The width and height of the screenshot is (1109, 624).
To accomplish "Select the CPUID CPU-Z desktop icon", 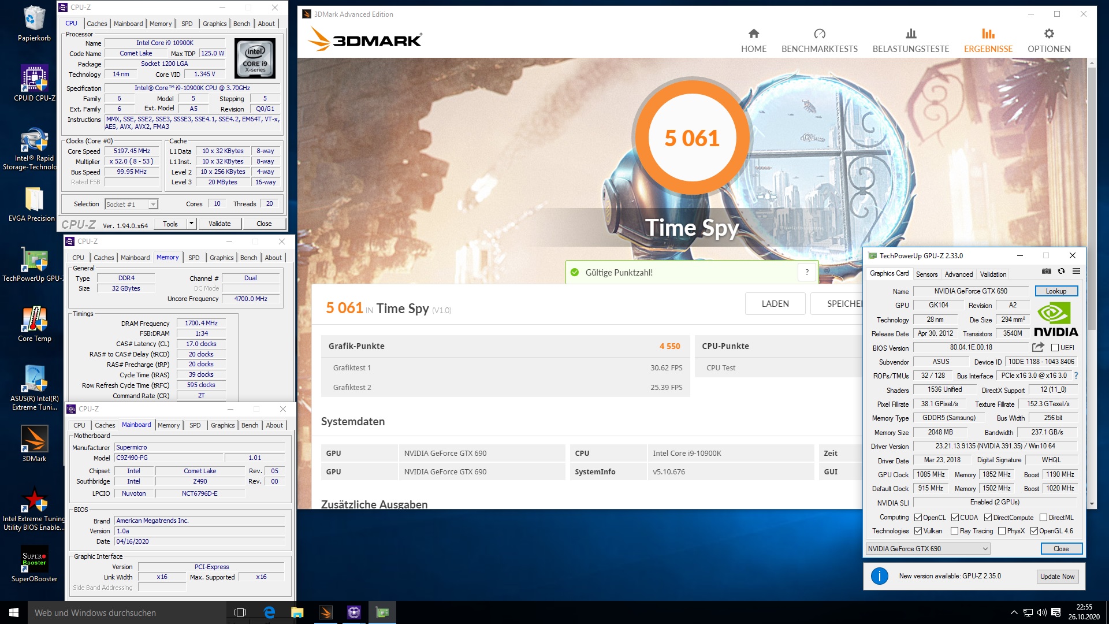I will (34, 84).
